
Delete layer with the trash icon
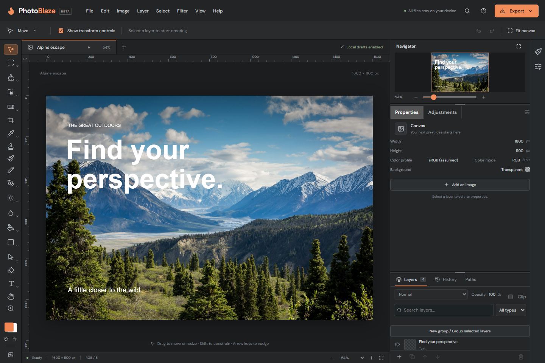click(x=521, y=357)
